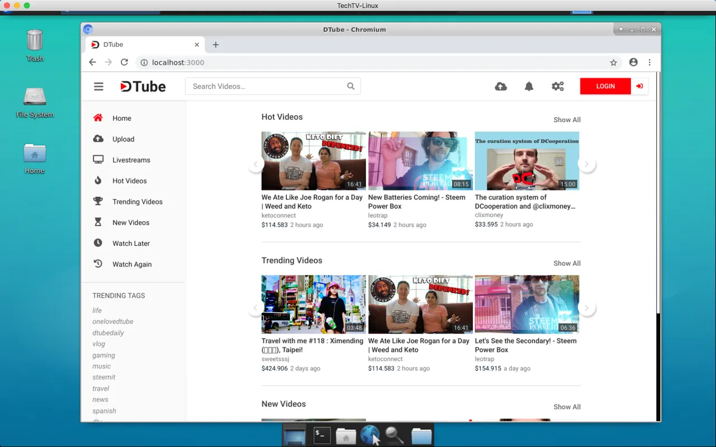The image size is (716, 447).
Task: Close the DTube tab
Action: pos(197,45)
